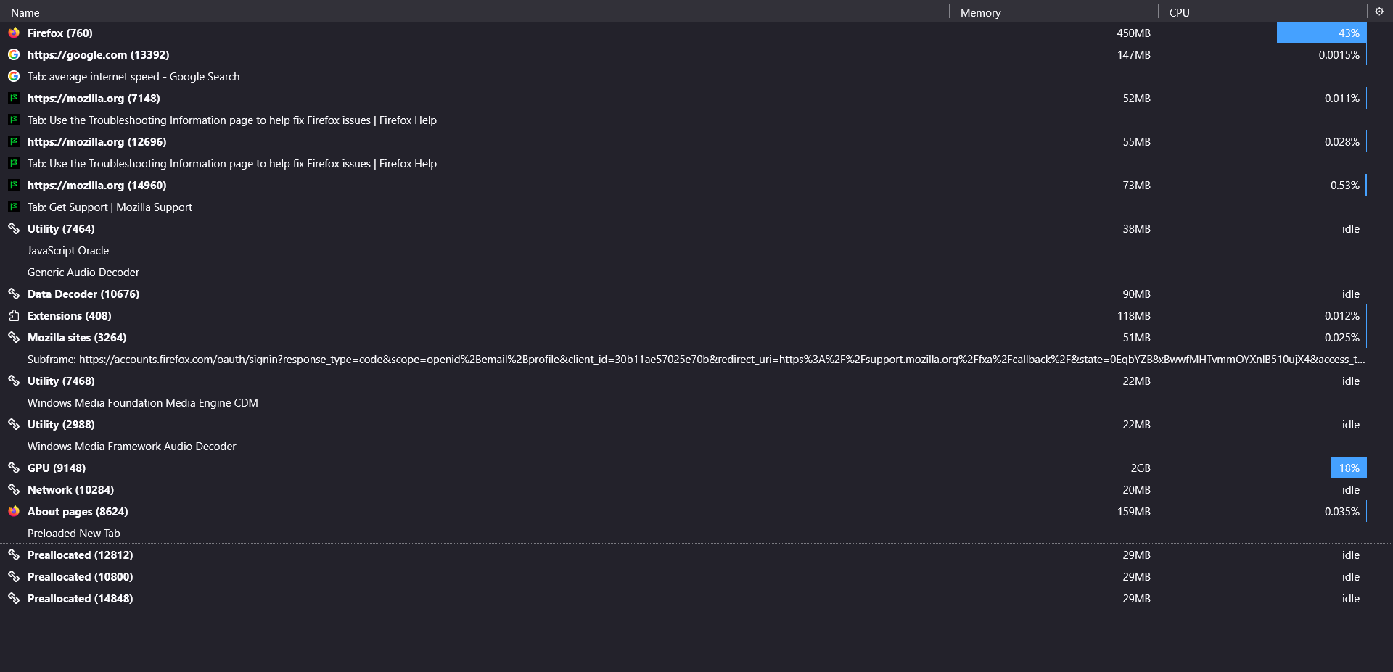Click the Firefox icon beside About pages (8624)
This screenshot has height=672, width=1393.
tap(14, 511)
